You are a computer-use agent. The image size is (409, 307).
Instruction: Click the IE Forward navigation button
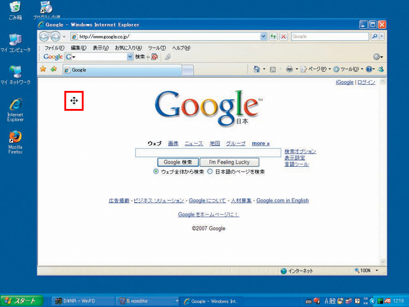pyautogui.click(x=55, y=37)
